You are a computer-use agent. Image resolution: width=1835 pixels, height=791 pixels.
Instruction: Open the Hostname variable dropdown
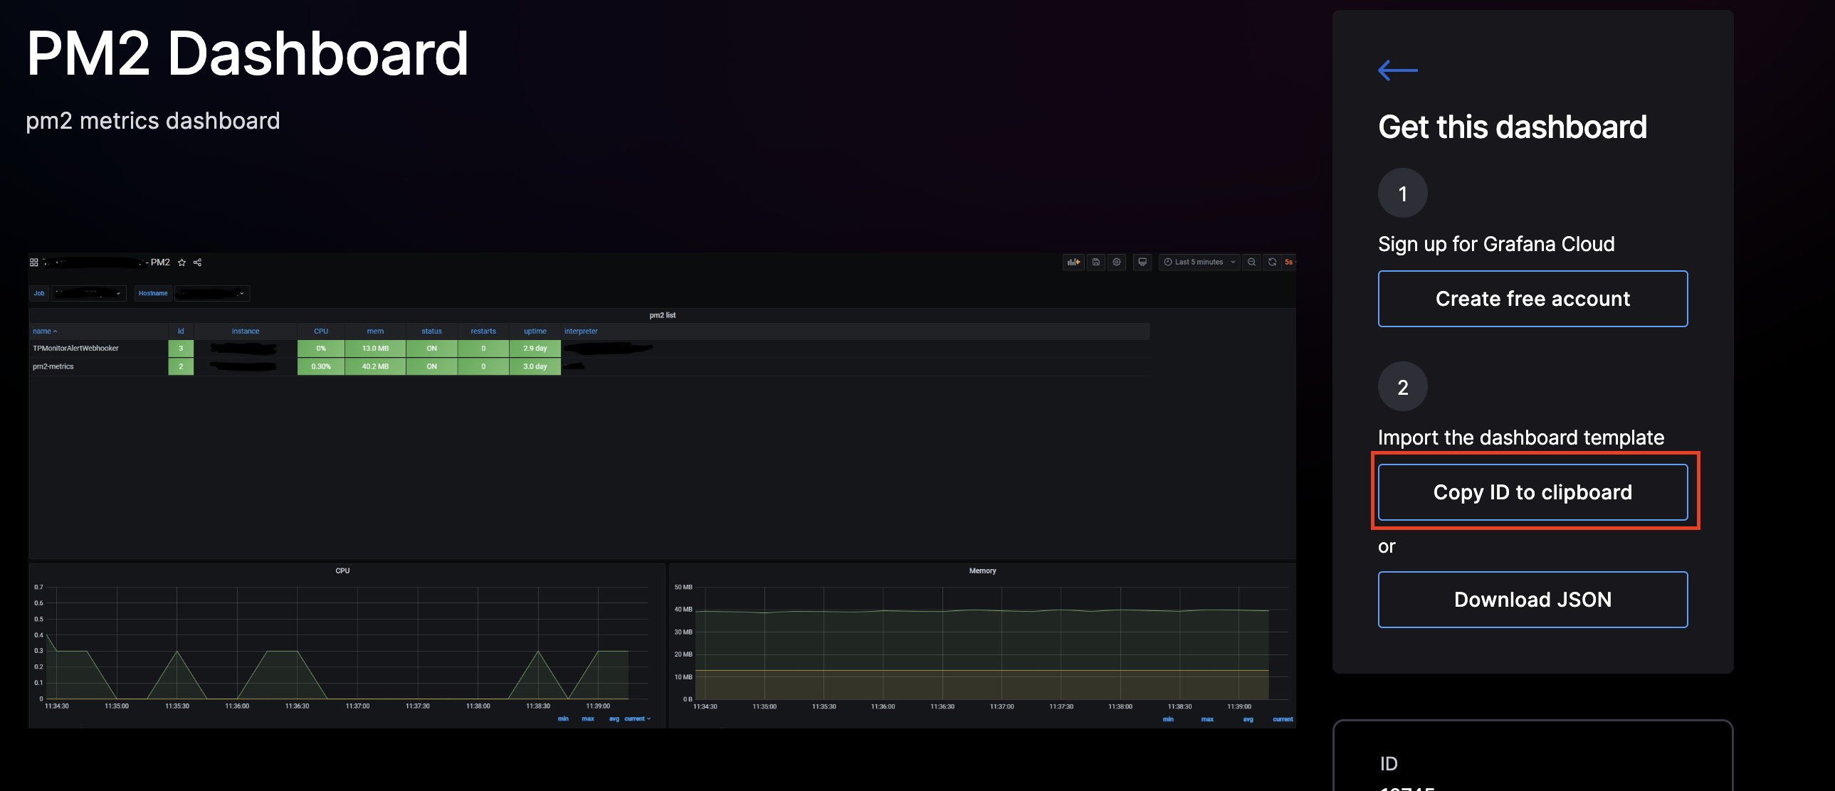point(211,293)
